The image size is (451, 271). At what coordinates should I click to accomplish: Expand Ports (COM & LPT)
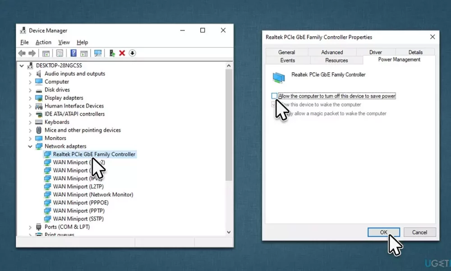[x=30, y=227]
